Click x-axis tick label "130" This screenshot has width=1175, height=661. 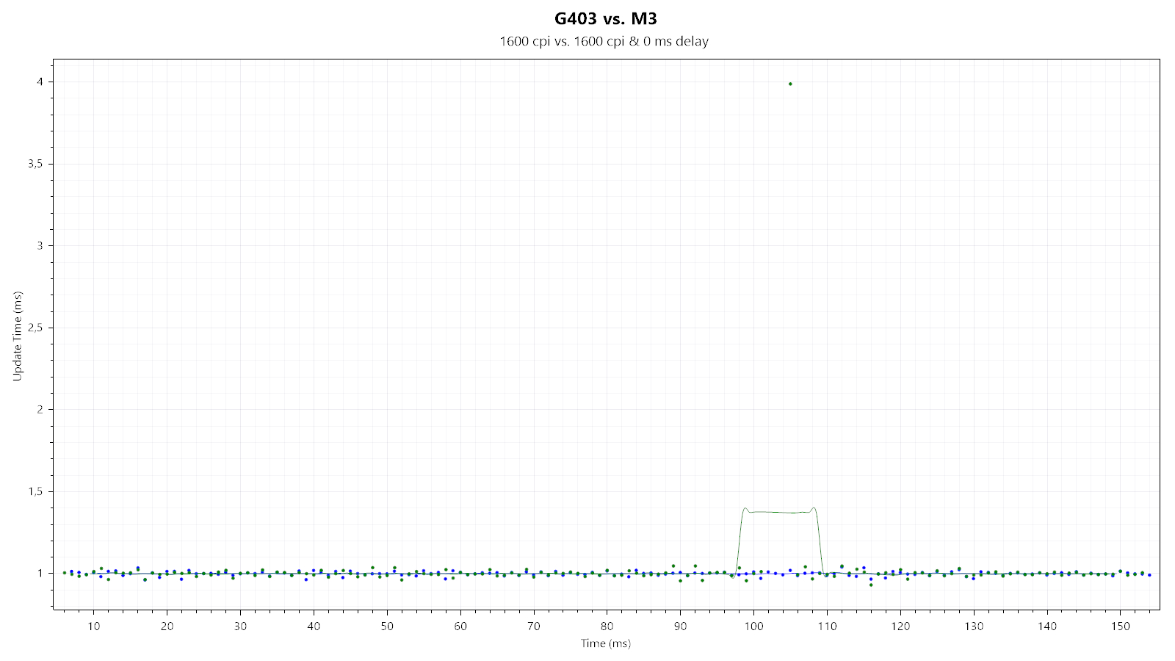(974, 626)
